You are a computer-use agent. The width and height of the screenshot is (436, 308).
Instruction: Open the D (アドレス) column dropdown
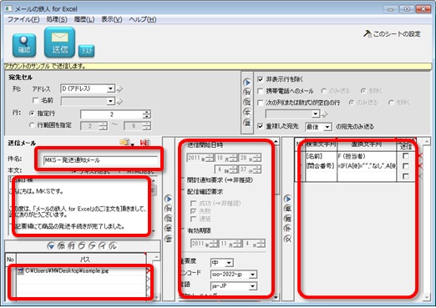[111, 88]
